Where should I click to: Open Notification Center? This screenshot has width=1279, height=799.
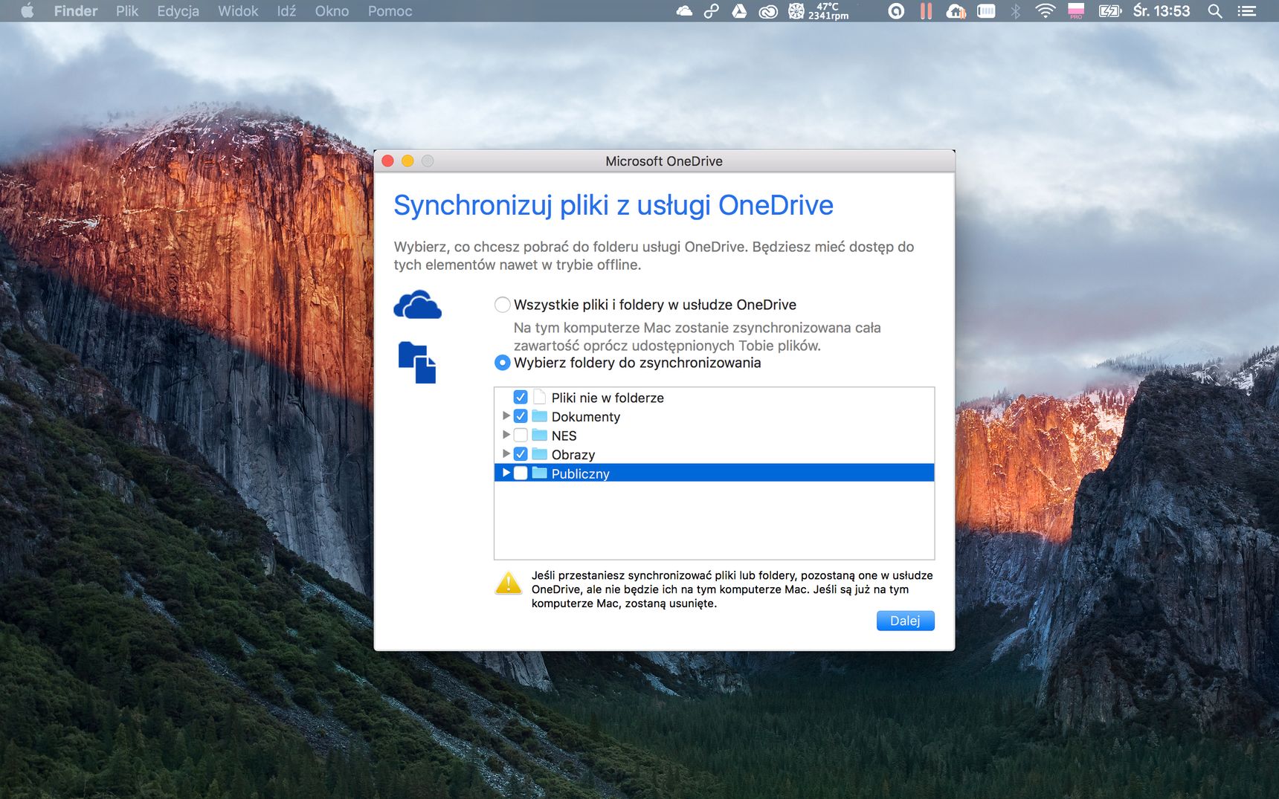click(1246, 11)
